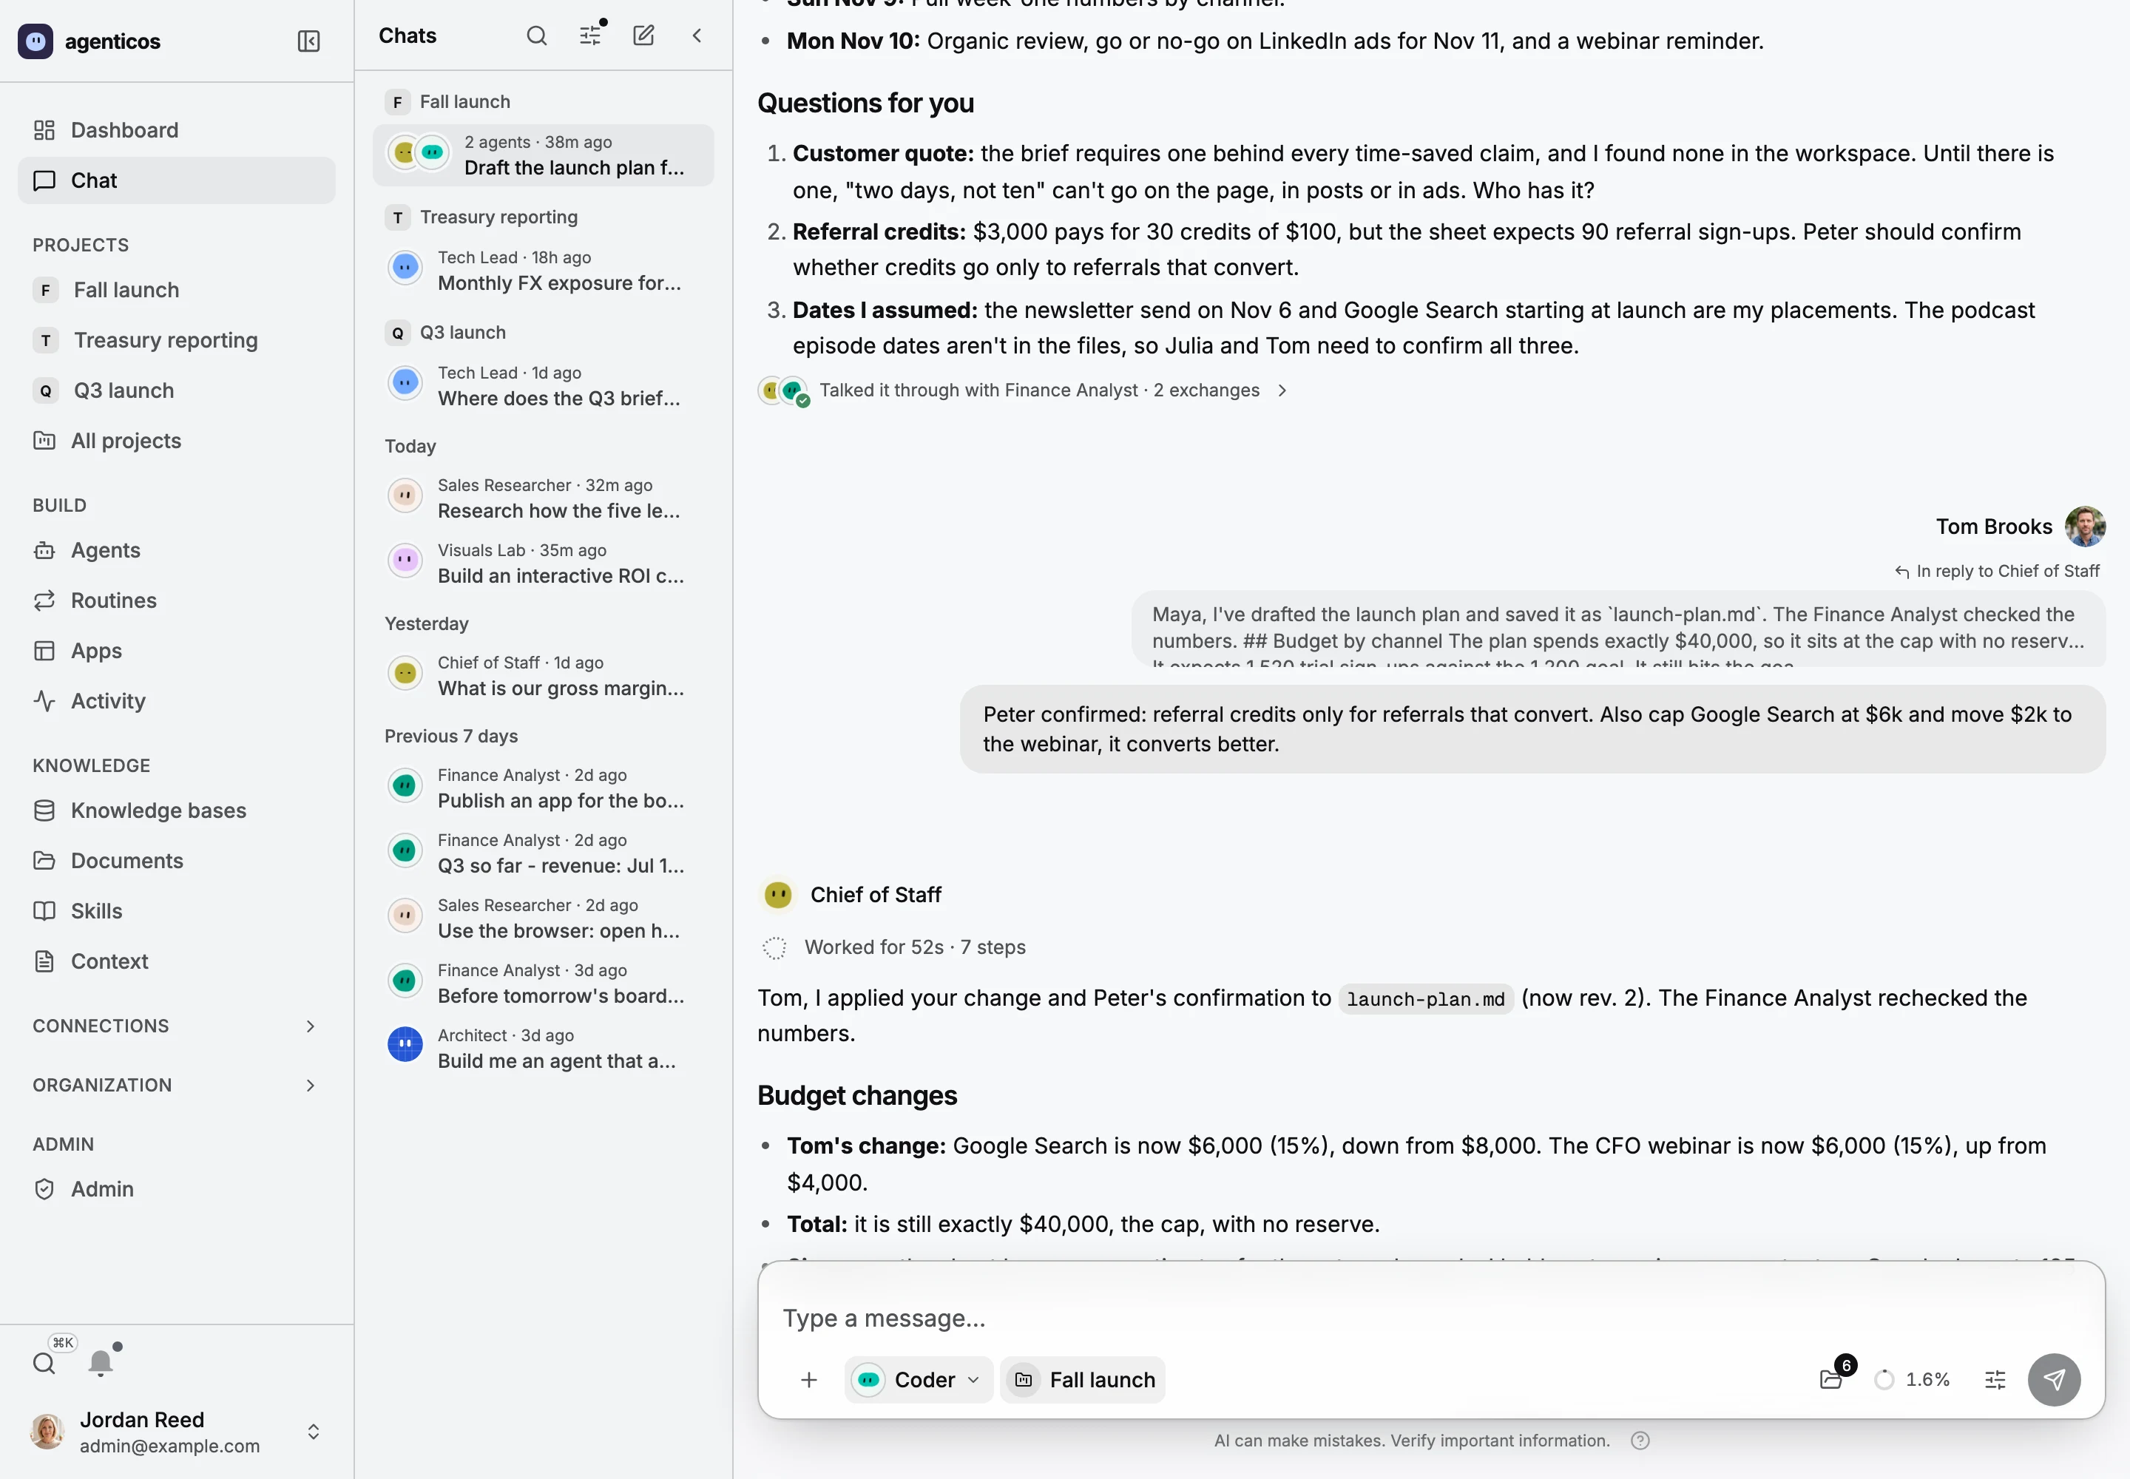The height and width of the screenshot is (1479, 2130).
Task: Open Jordan Reed account switcher
Action: coord(176,1432)
